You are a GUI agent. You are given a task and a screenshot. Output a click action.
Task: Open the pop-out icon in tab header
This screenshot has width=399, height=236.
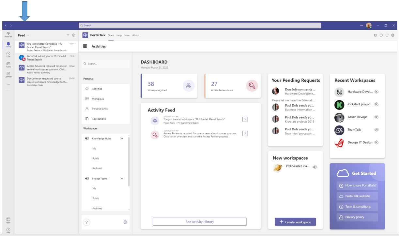(376, 35)
